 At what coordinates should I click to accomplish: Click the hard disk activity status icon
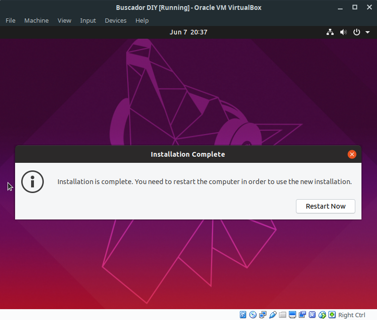pyautogui.click(x=243, y=315)
